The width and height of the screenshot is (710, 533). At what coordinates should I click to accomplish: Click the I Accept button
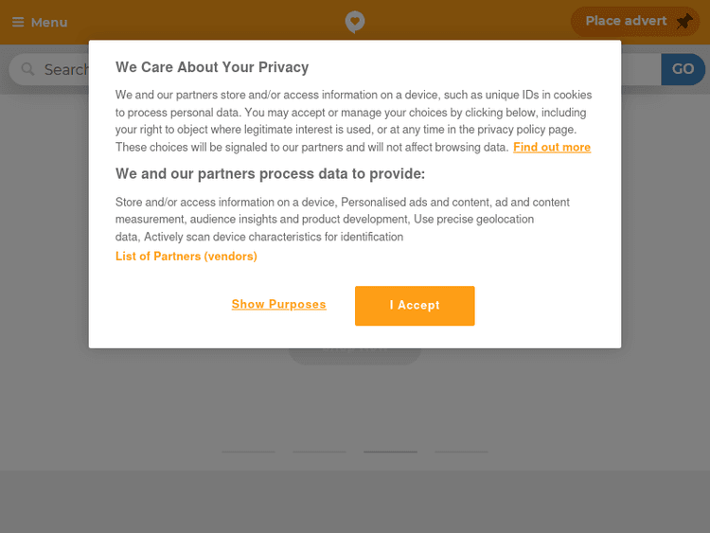click(x=415, y=306)
